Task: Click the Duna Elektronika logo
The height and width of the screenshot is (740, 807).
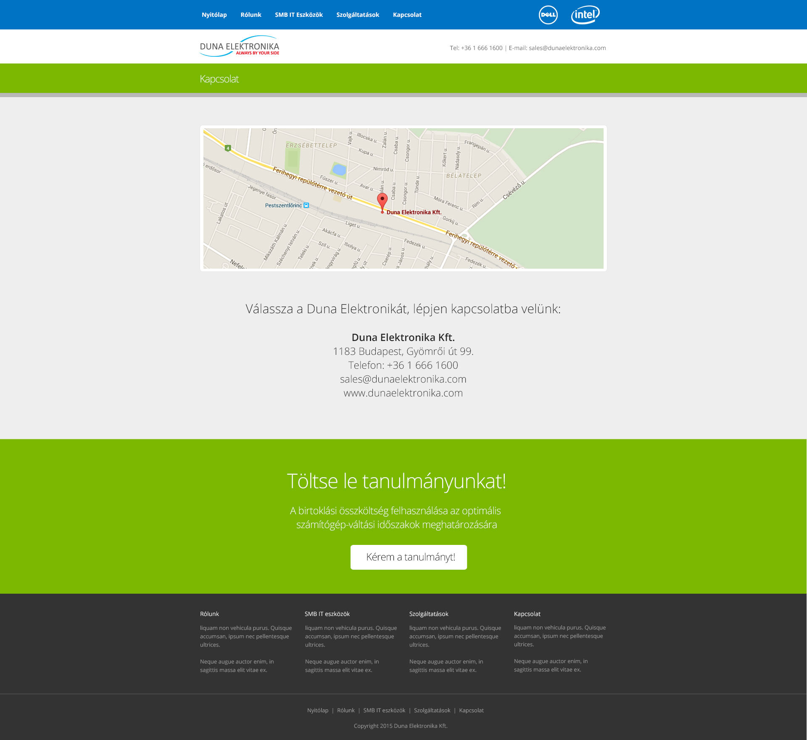Action: 240,46
